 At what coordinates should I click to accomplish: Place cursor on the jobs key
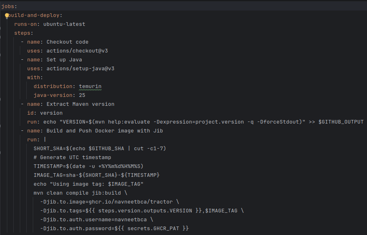[9, 6]
